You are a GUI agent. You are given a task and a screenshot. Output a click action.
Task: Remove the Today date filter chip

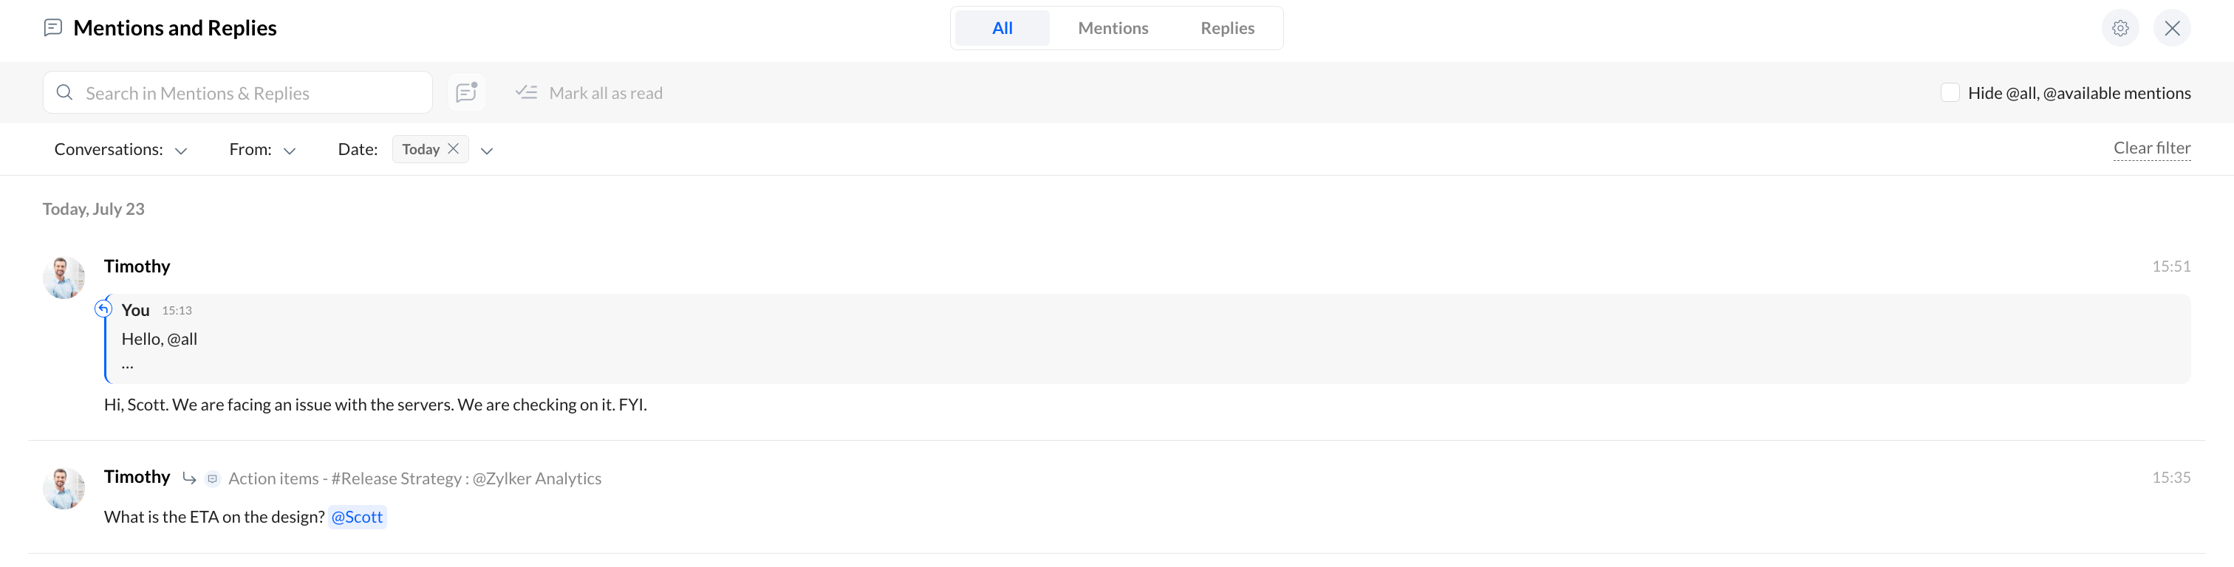pyautogui.click(x=453, y=149)
